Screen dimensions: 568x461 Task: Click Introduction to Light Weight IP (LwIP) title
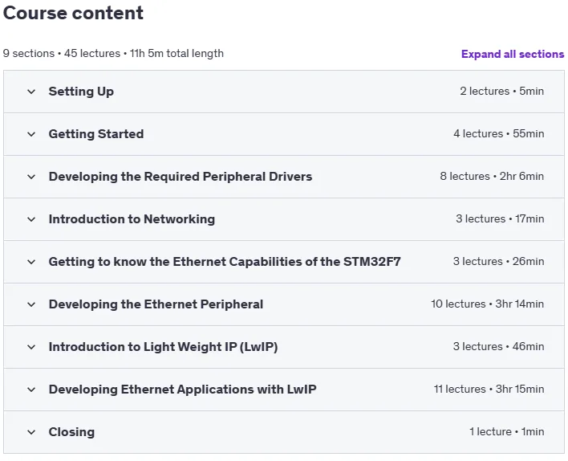pyautogui.click(x=163, y=347)
